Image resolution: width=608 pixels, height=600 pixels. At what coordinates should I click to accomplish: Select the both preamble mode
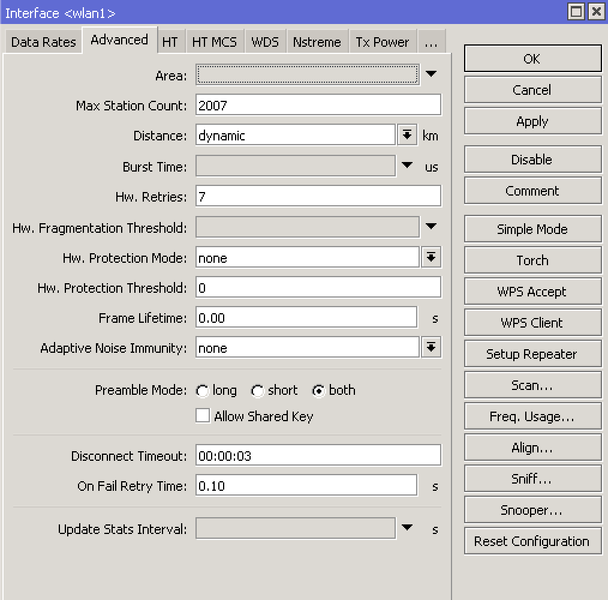[318, 391]
